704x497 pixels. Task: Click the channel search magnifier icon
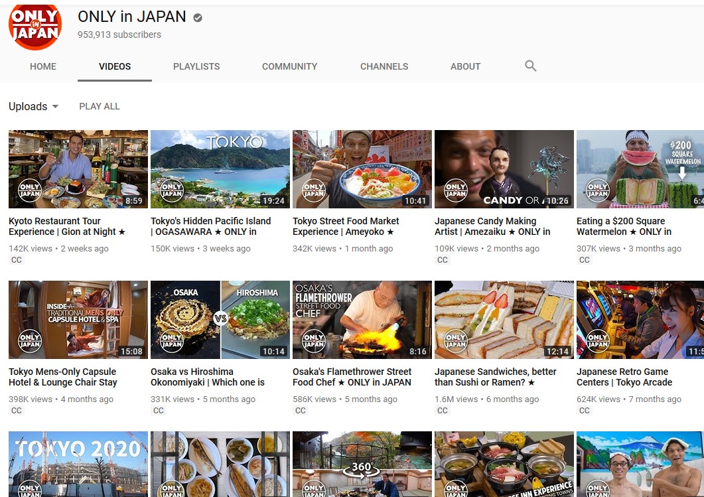(x=530, y=66)
